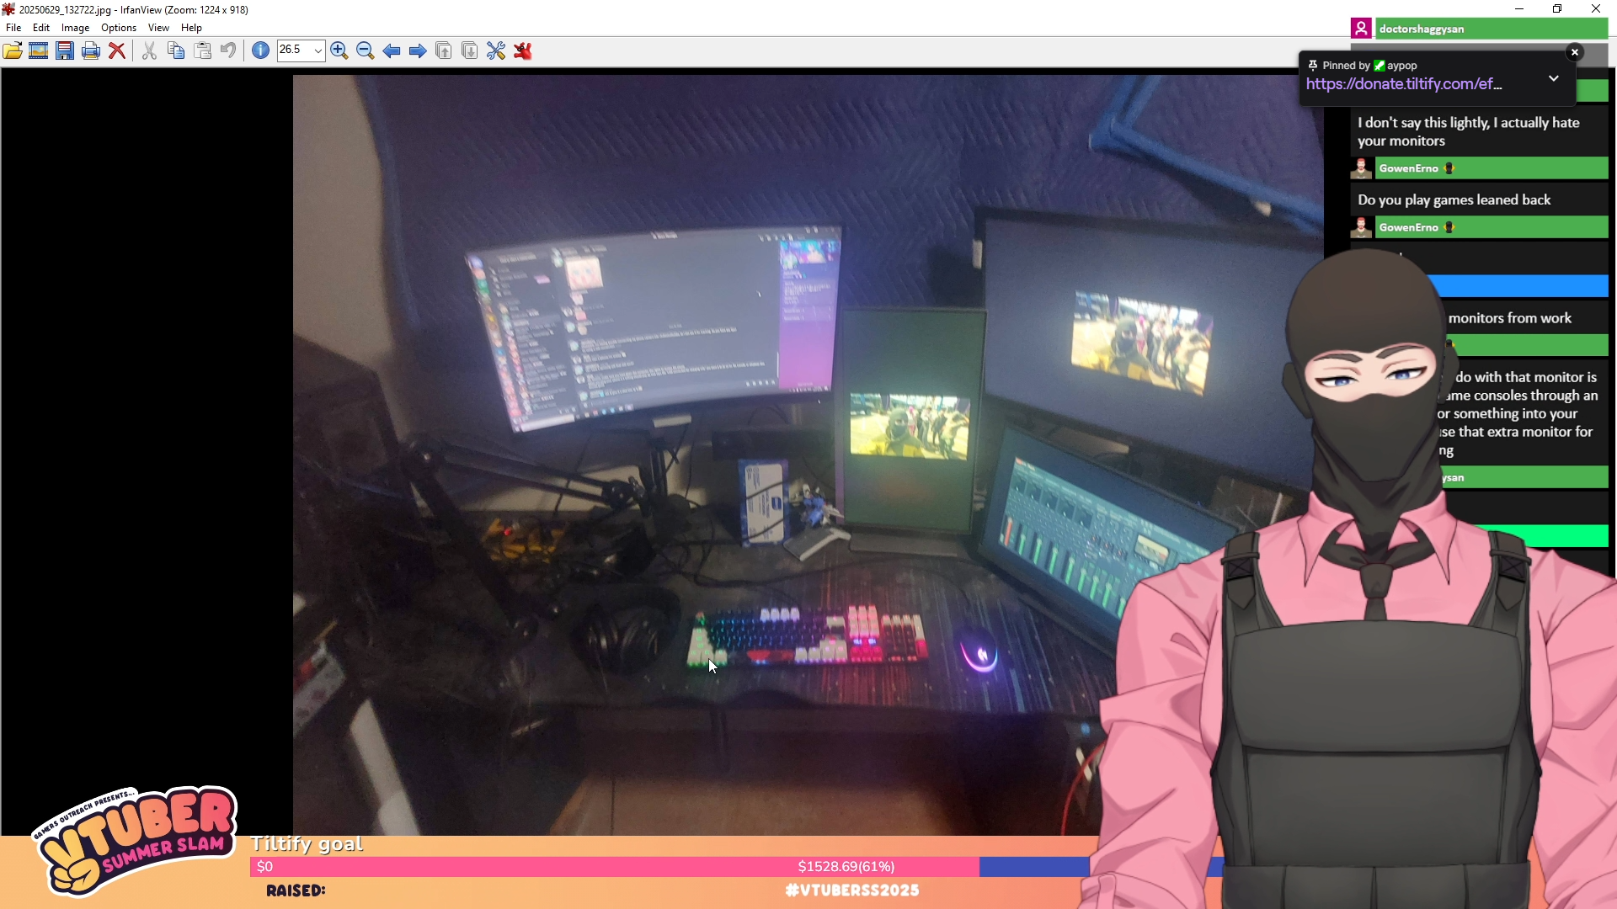Open settings via the wrench and screwdriver icon
Viewport: 1617px width, 909px height.
(496, 50)
